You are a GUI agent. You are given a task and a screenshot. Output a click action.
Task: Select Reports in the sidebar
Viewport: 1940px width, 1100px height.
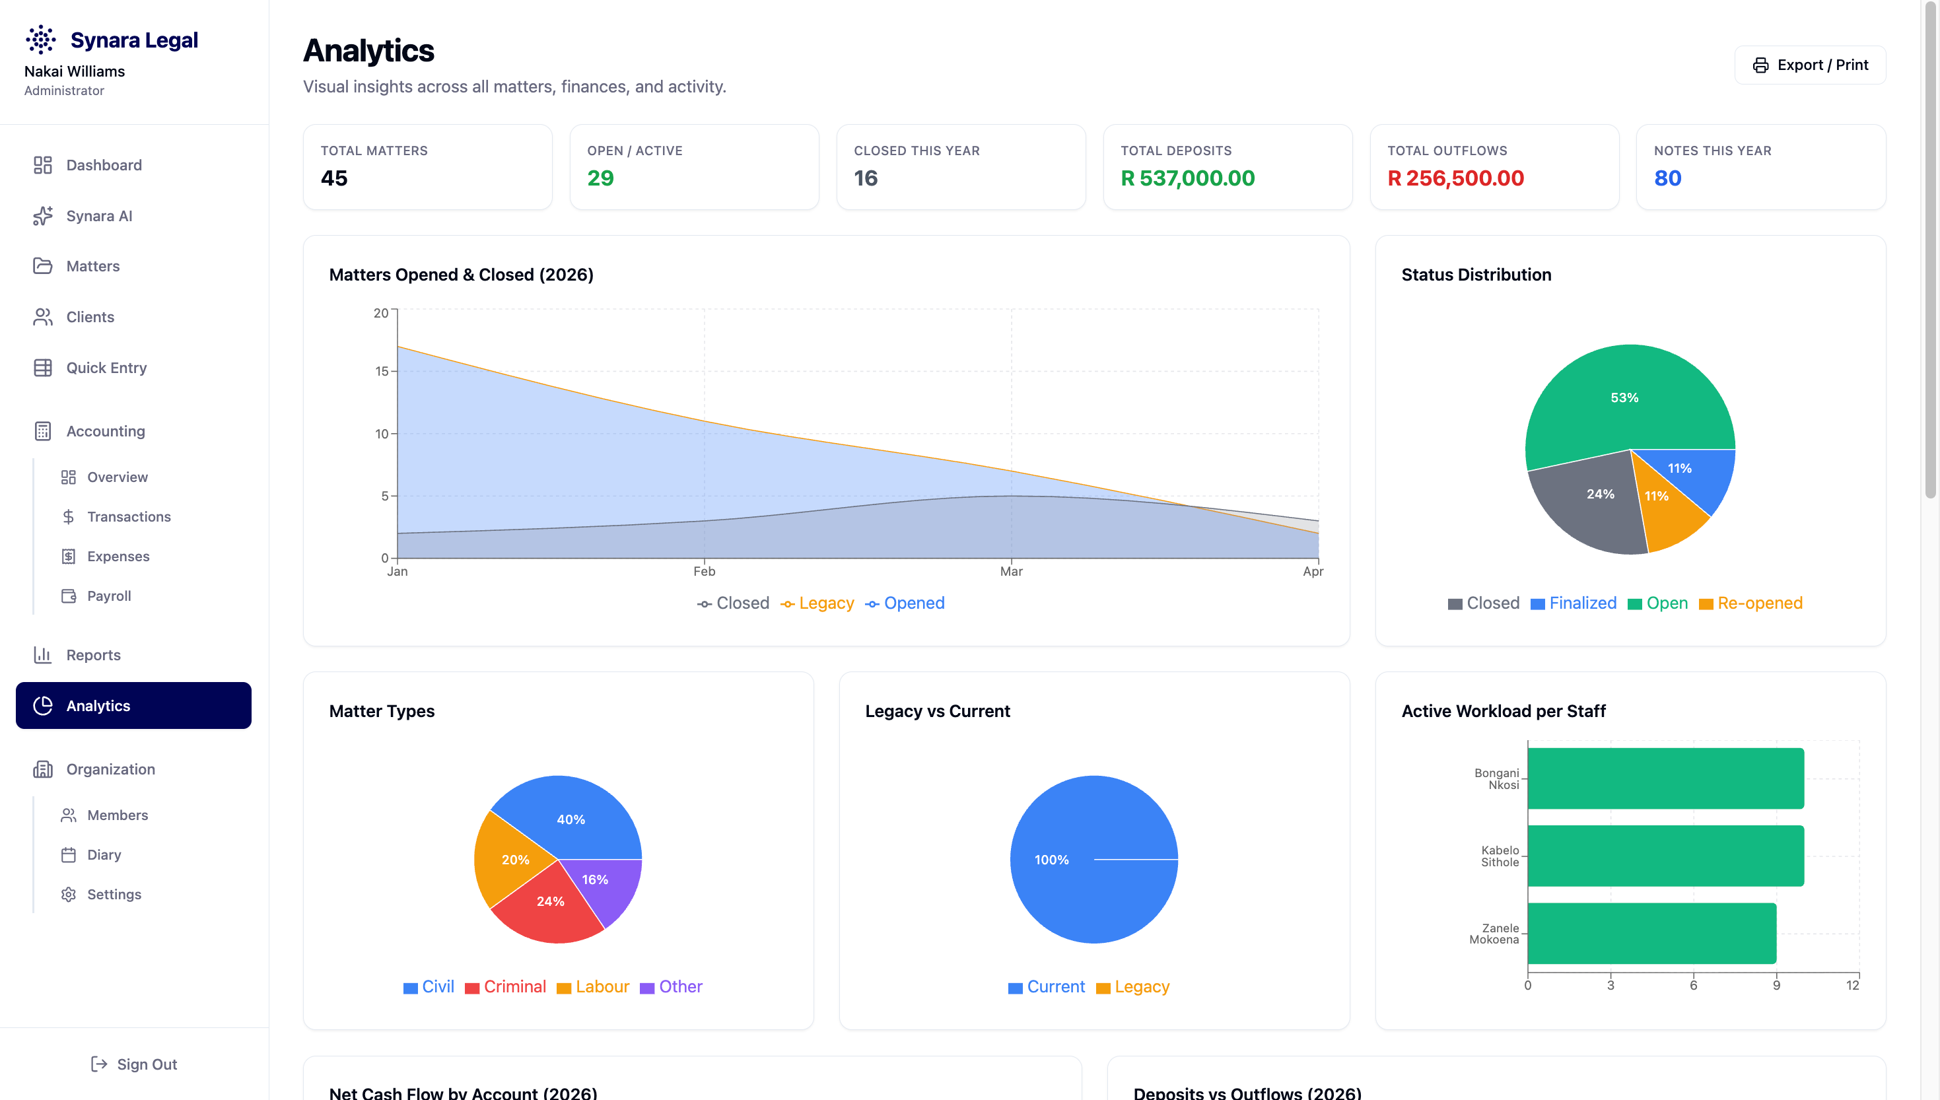[134, 654]
